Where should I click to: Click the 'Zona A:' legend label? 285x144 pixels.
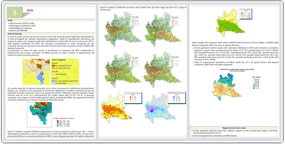point(55,63)
